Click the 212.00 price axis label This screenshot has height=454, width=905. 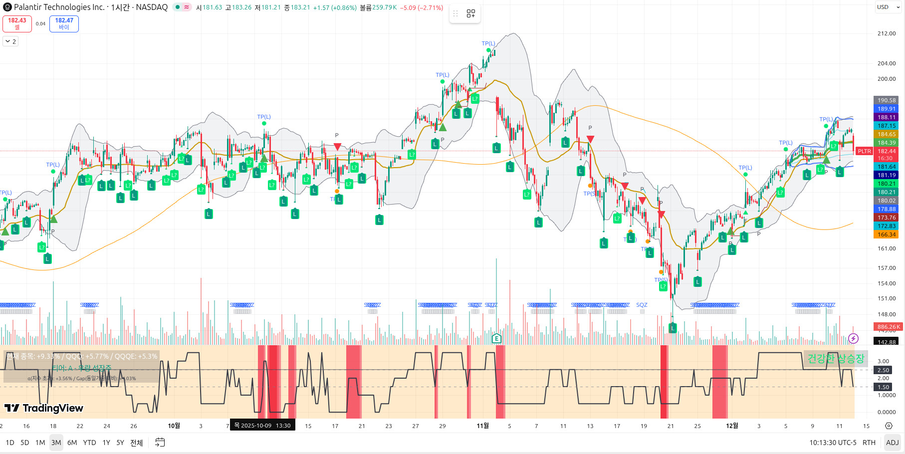click(887, 33)
